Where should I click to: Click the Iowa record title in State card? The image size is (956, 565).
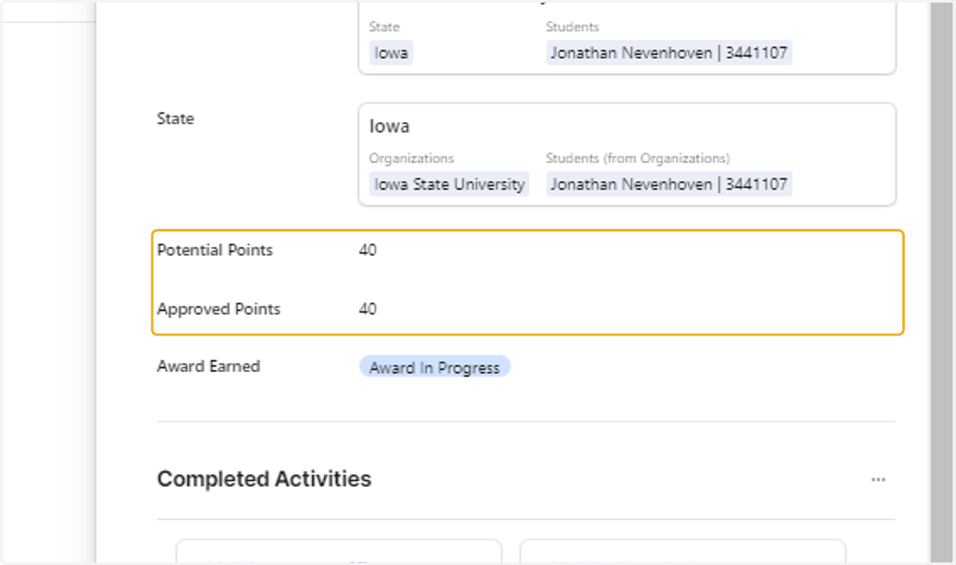pyautogui.click(x=390, y=126)
